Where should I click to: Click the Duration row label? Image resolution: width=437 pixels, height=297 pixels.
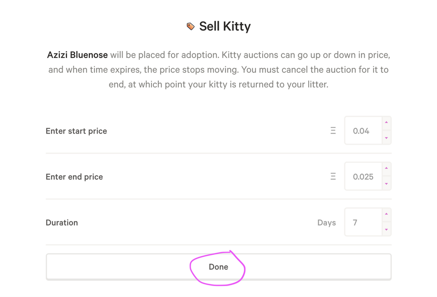62,223
